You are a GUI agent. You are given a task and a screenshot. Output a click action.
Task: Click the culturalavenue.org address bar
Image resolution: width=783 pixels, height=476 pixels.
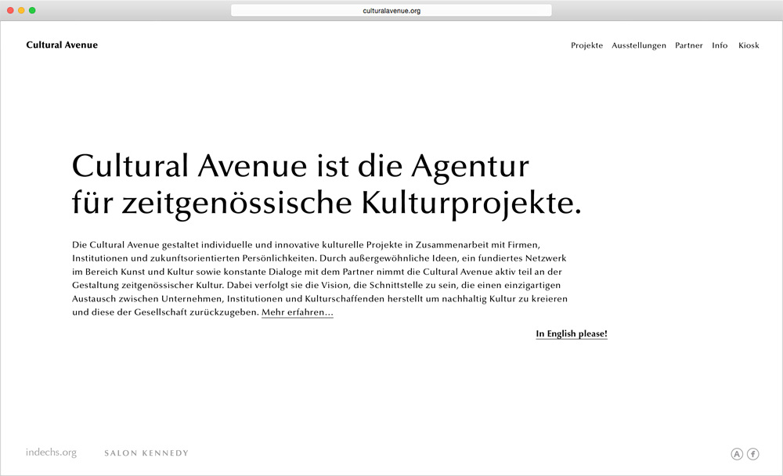(391, 10)
